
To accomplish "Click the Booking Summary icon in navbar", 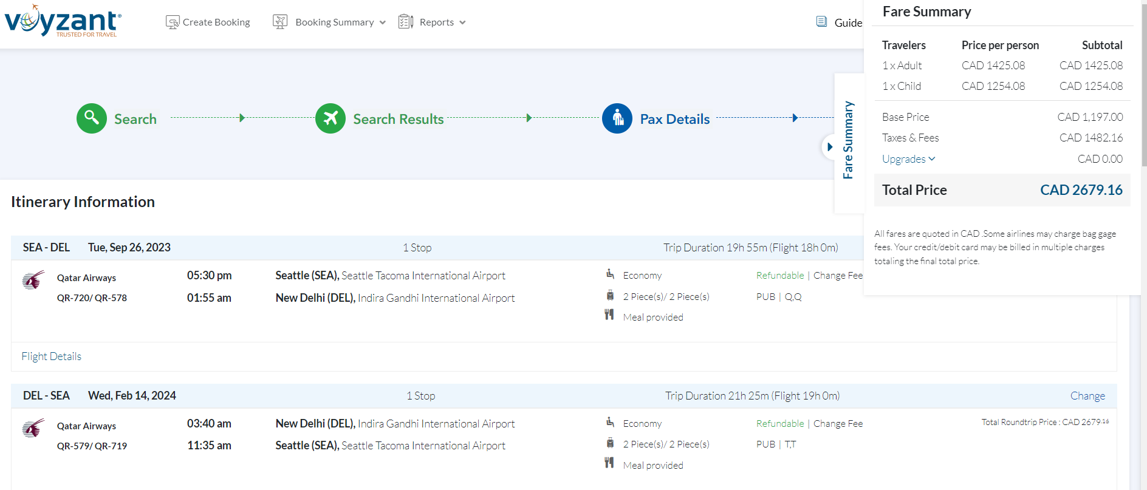I will [280, 22].
